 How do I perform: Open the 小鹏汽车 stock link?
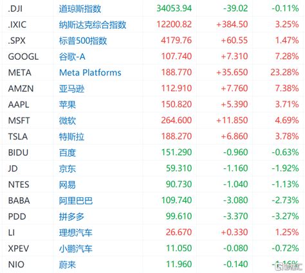pos(76,249)
